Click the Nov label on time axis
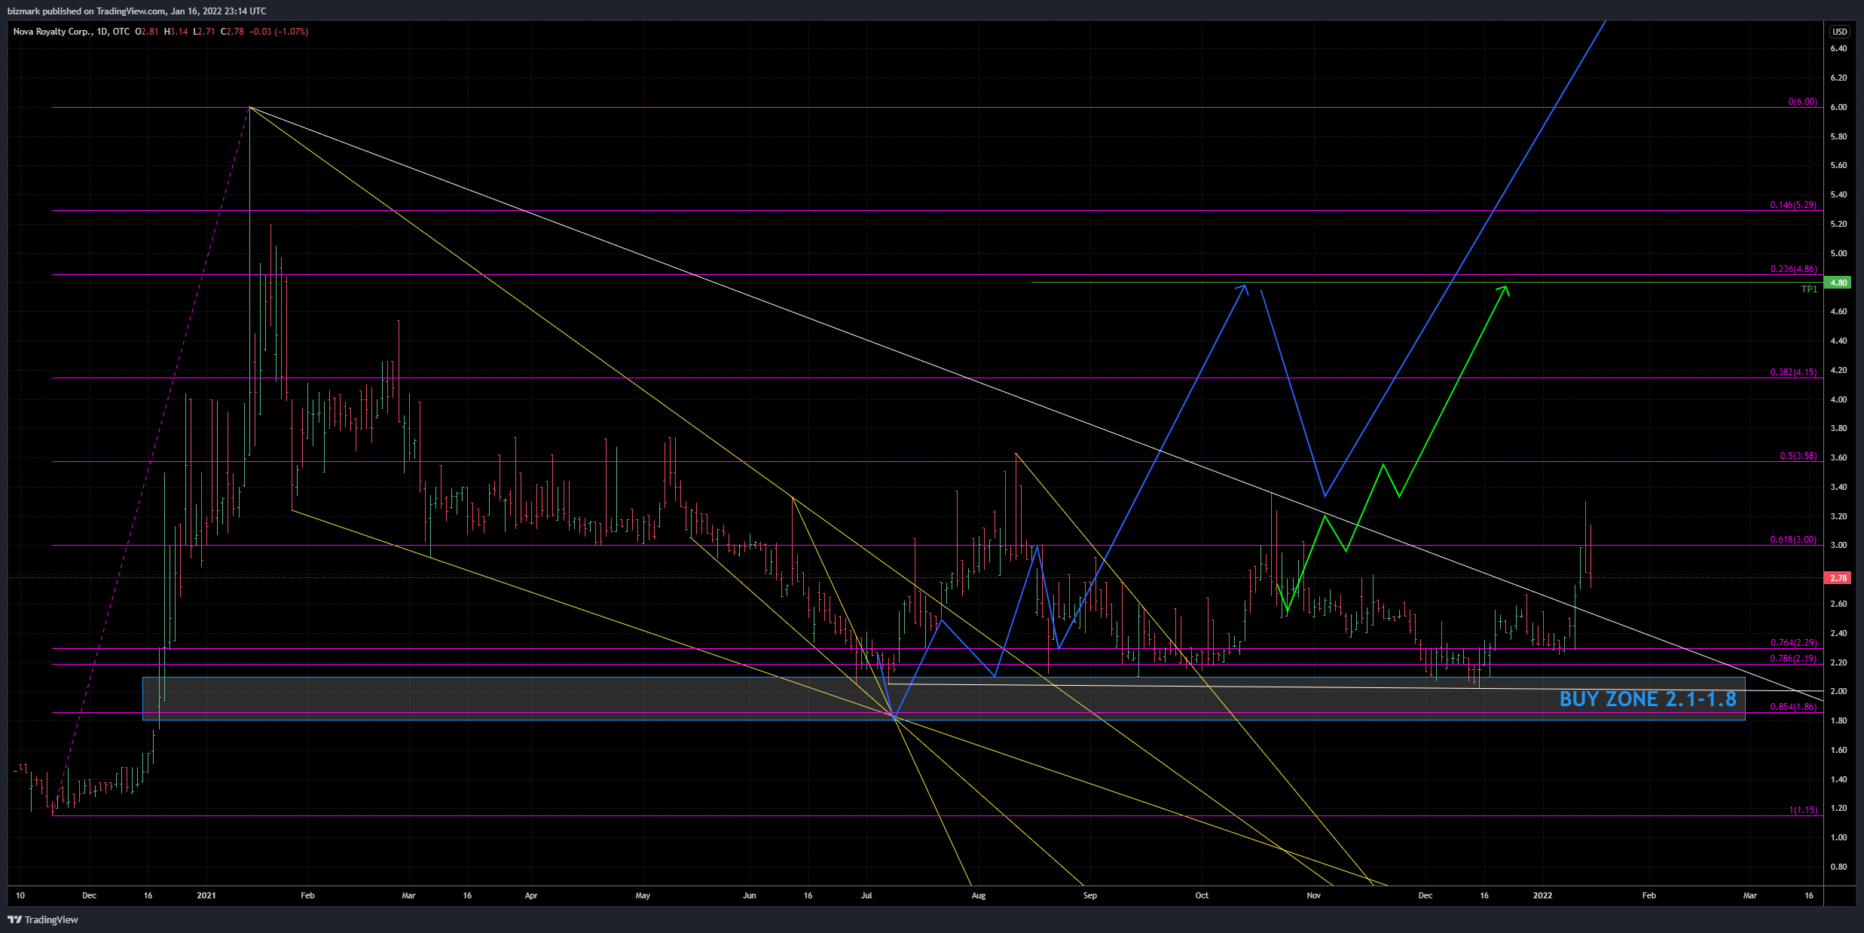Image resolution: width=1864 pixels, height=933 pixels. (x=1313, y=895)
